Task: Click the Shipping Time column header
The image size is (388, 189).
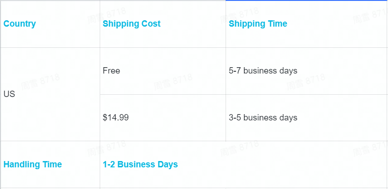Action: [x=307, y=24]
